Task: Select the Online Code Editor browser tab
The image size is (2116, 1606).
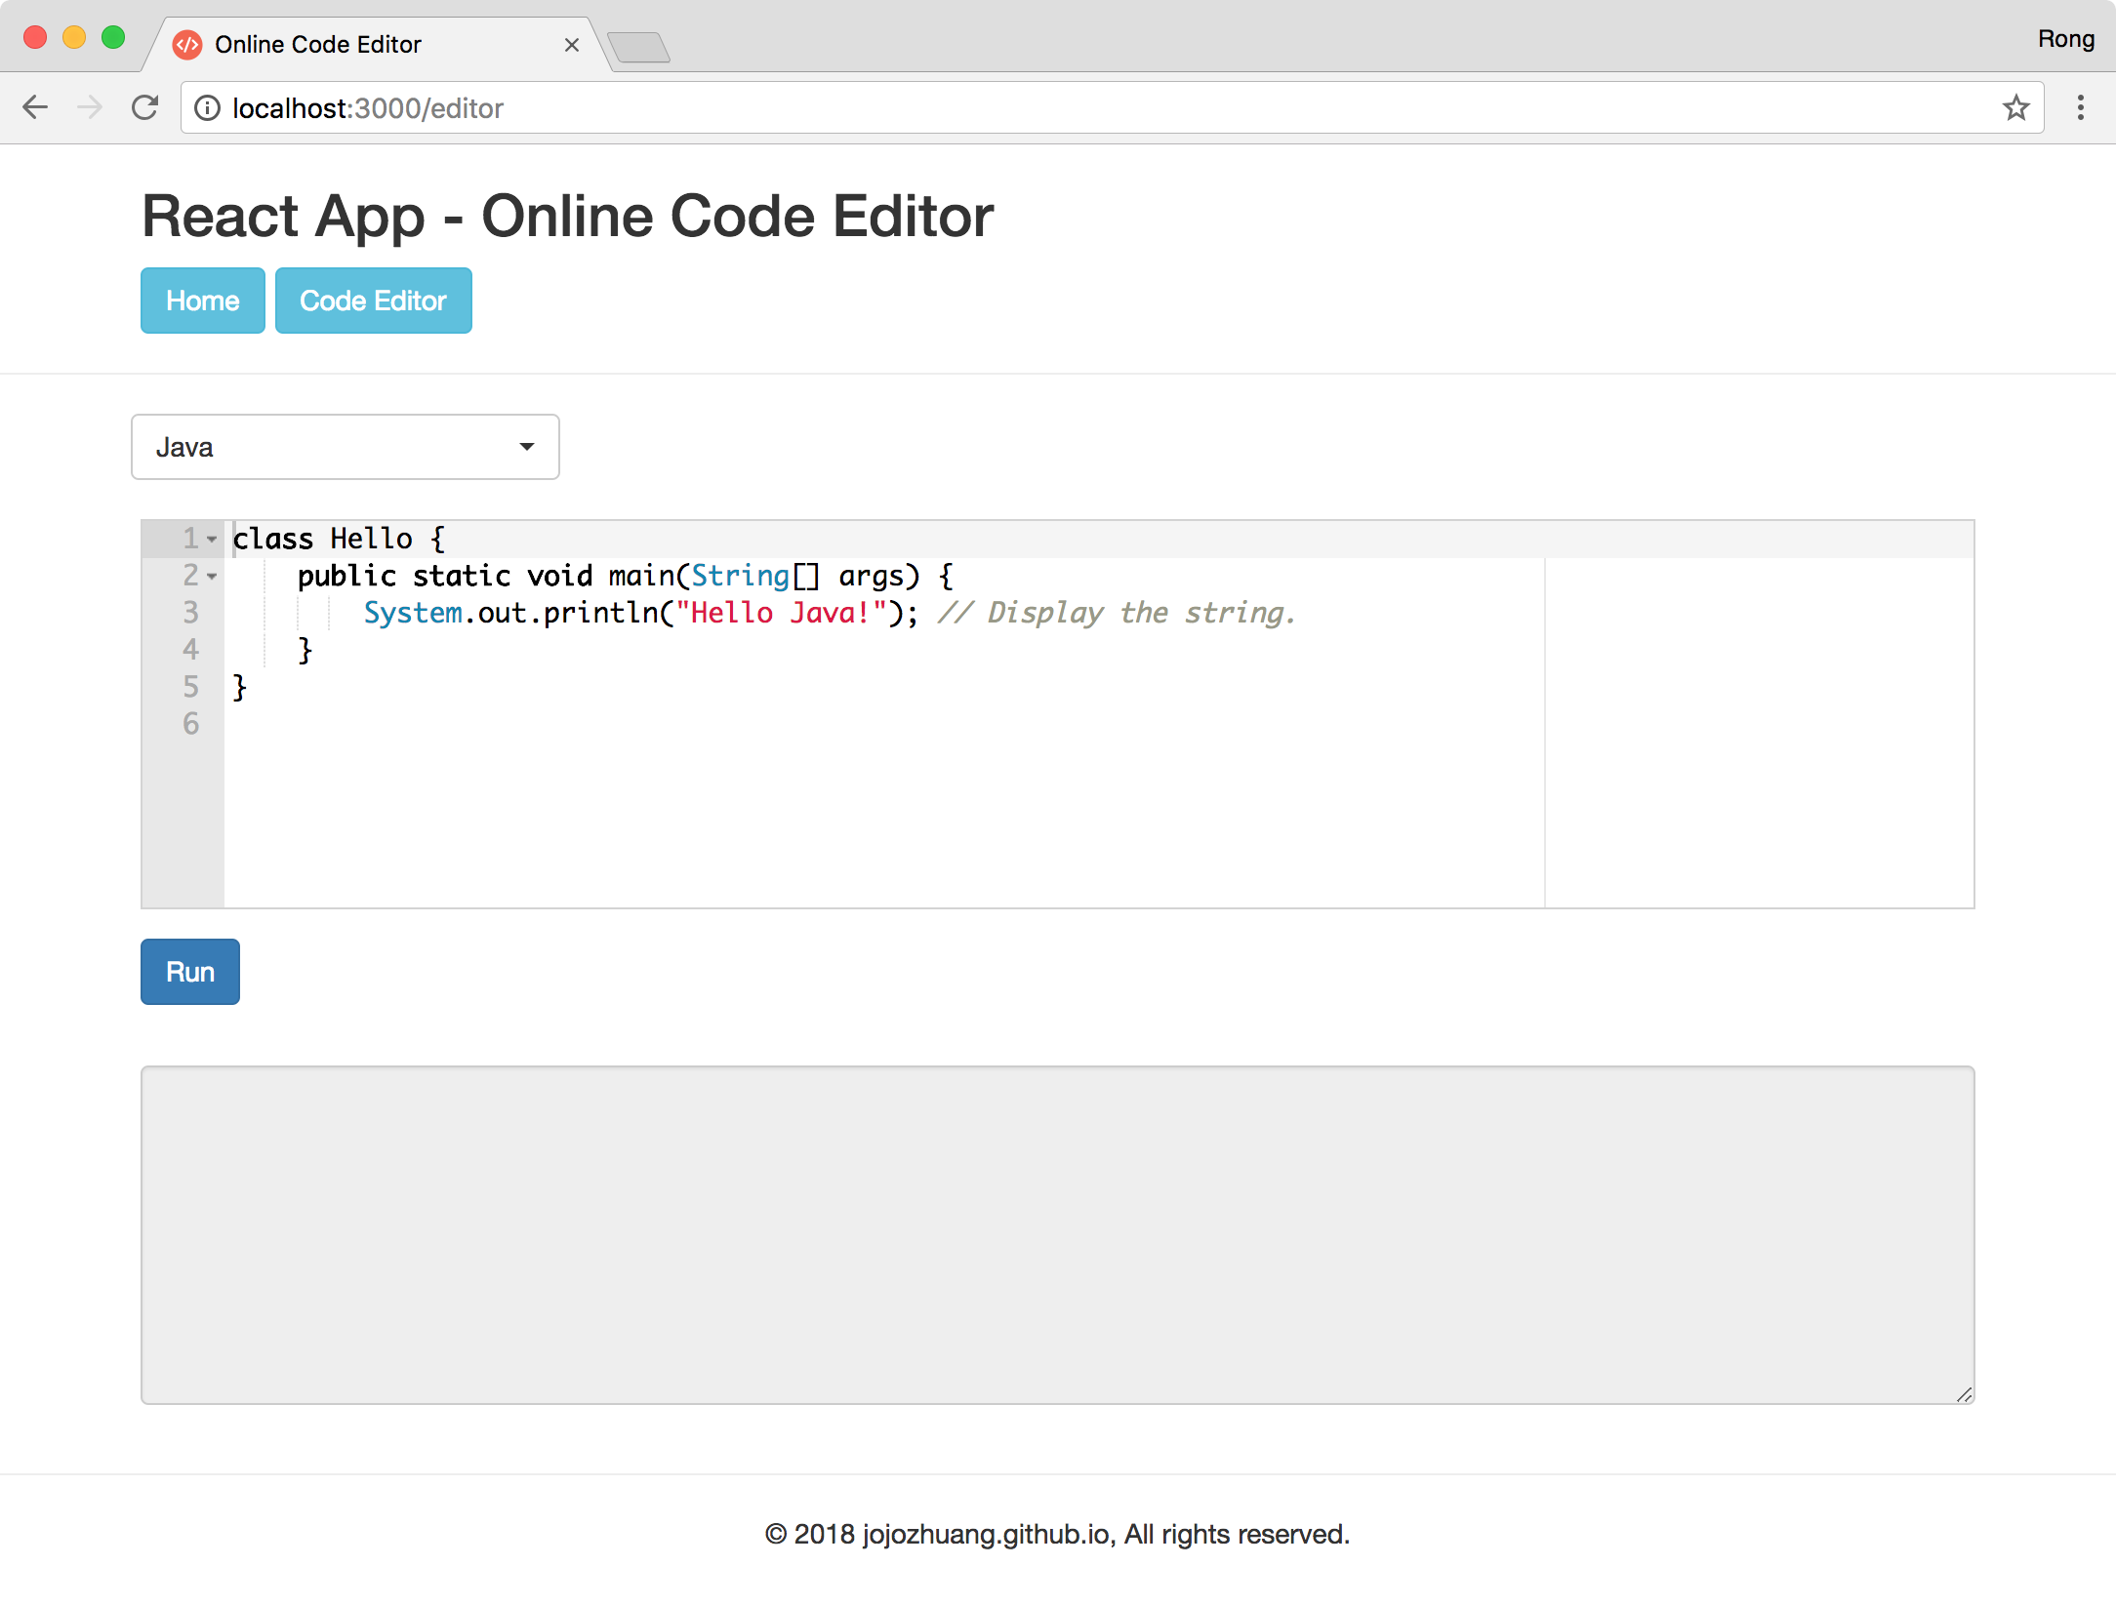Action: tap(377, 45)
